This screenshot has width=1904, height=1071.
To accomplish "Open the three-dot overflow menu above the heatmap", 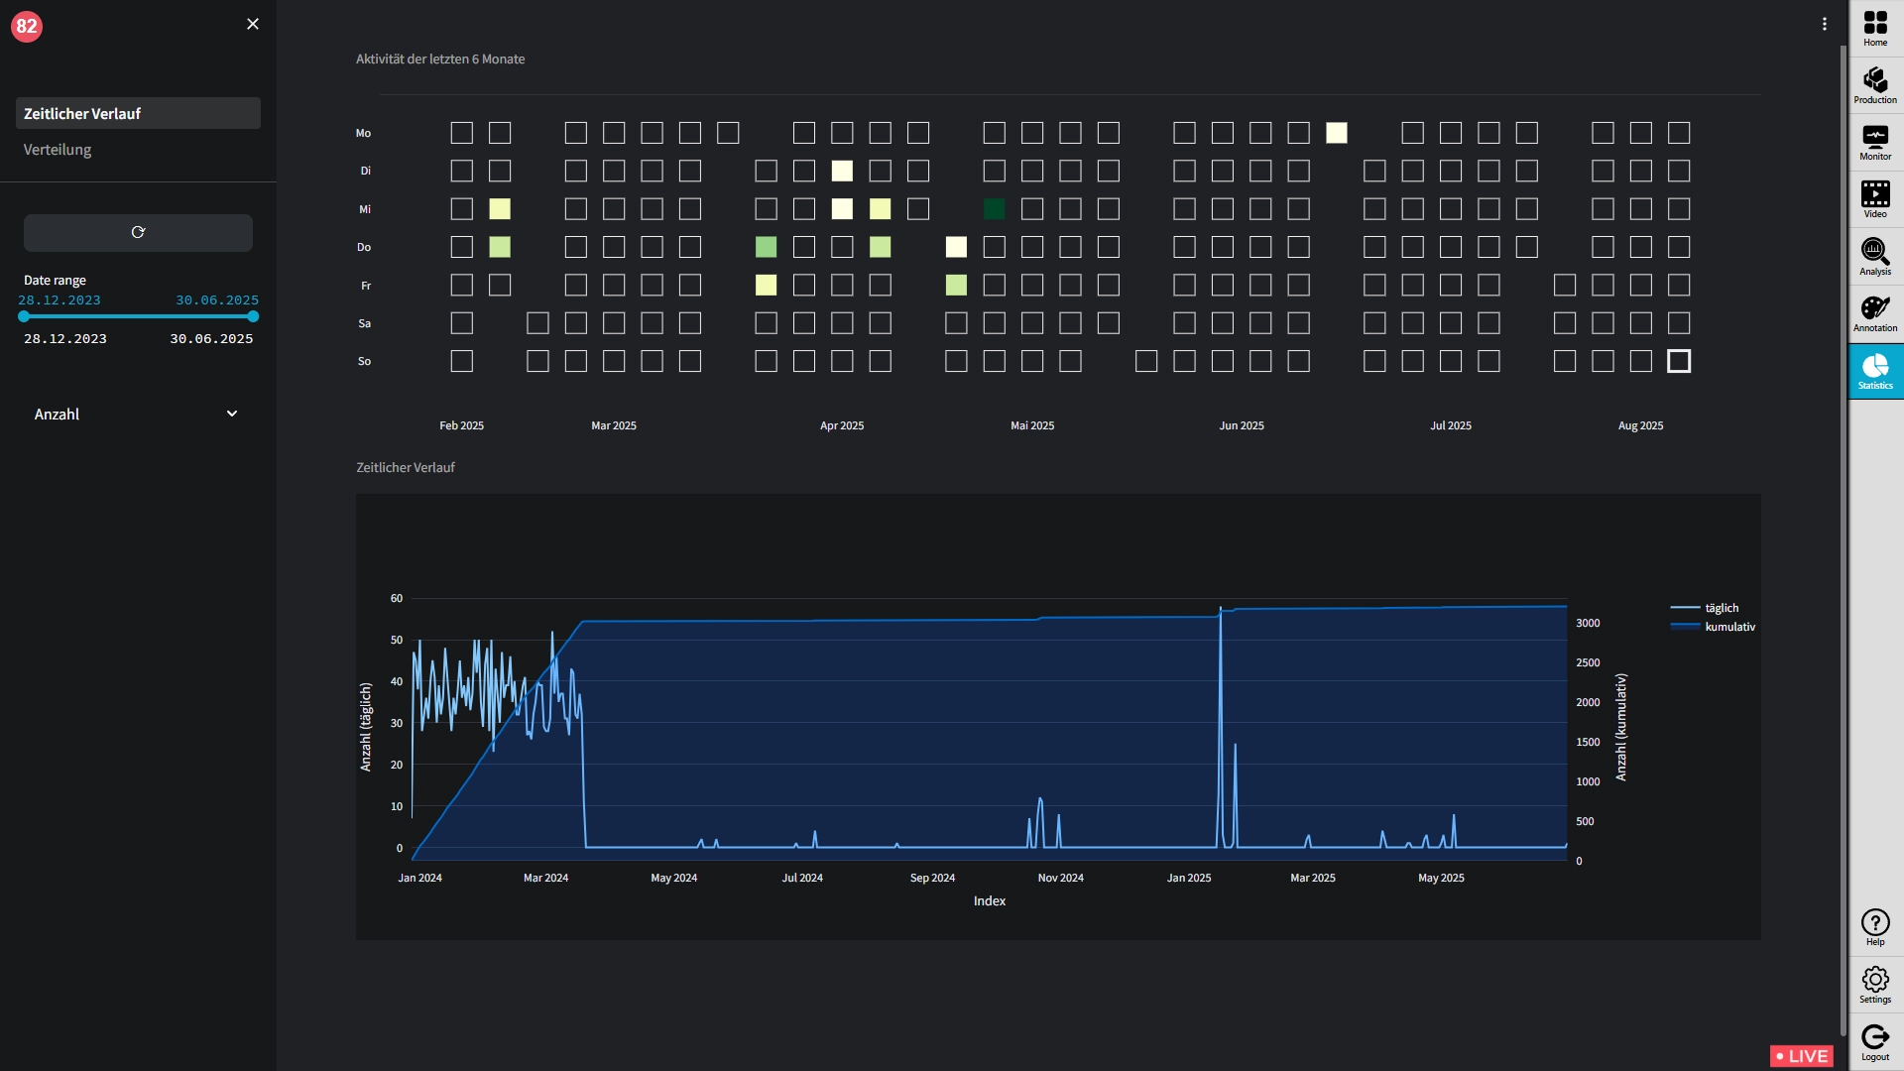I will pos(1825,23).
